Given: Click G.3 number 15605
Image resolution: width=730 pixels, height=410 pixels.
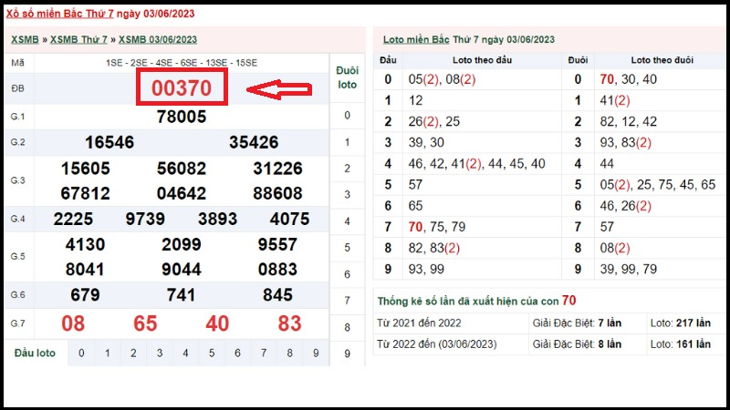Looking at the screenshot, I should (86, 169).
